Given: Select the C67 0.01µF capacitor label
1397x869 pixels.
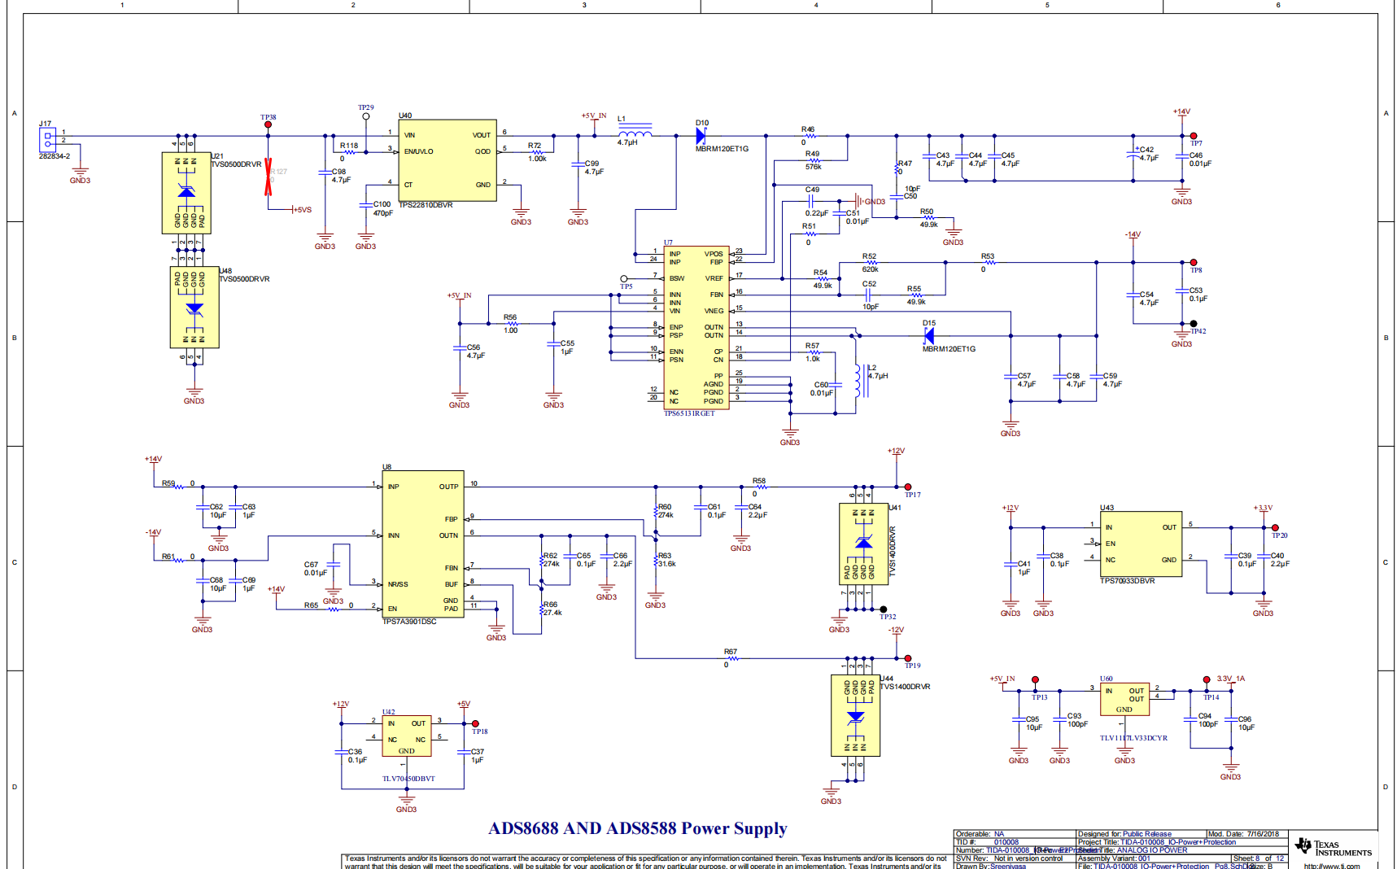Looking at the screenshot, I should point(316,569).
